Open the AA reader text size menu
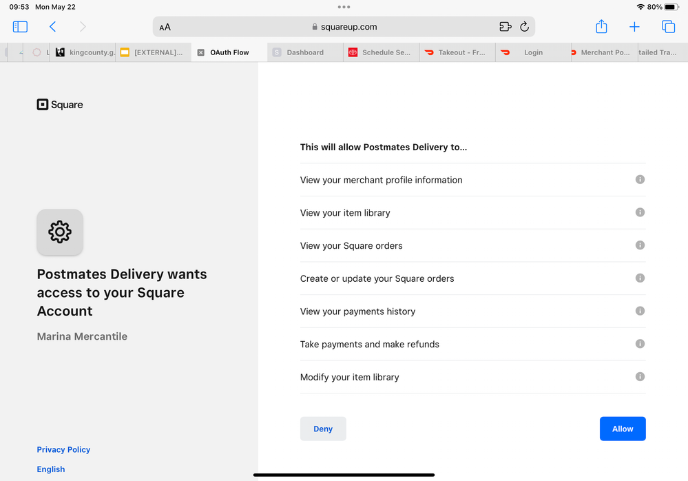Viewport: 688px width, 481px height. pos(165,28)
